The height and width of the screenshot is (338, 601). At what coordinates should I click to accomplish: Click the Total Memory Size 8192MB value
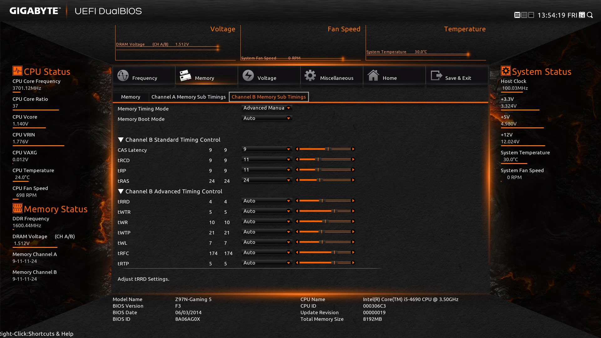pos(372,319)
